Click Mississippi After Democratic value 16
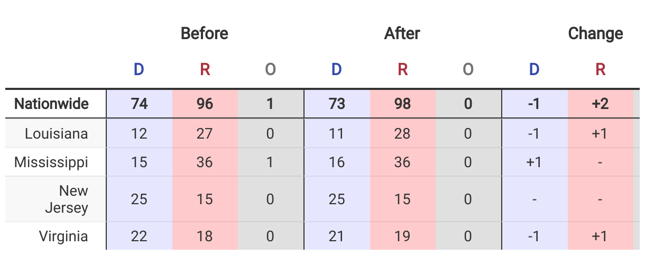Viewport: 645px width, 255px height. coord(337,162)
